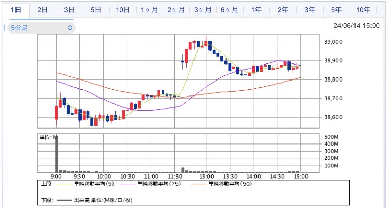The height and width of the screenshot is (208, 387).
Task: View the 1年 chart
Action: point(256,10)
